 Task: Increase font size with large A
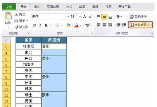tap(85, 16)
